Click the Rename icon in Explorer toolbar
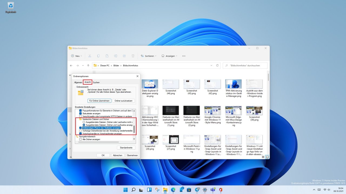 point(116,56)
